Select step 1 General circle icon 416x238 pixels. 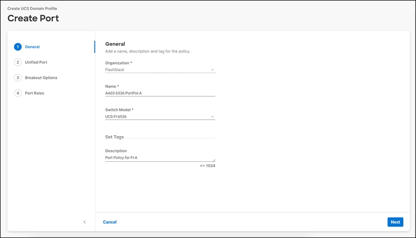[18, 47]
